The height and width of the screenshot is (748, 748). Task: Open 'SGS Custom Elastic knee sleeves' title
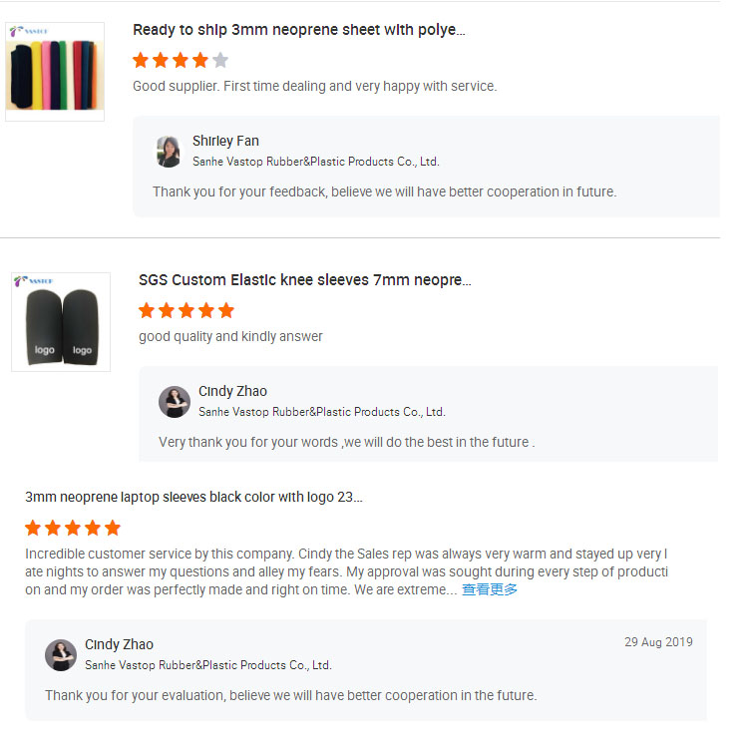304,280
